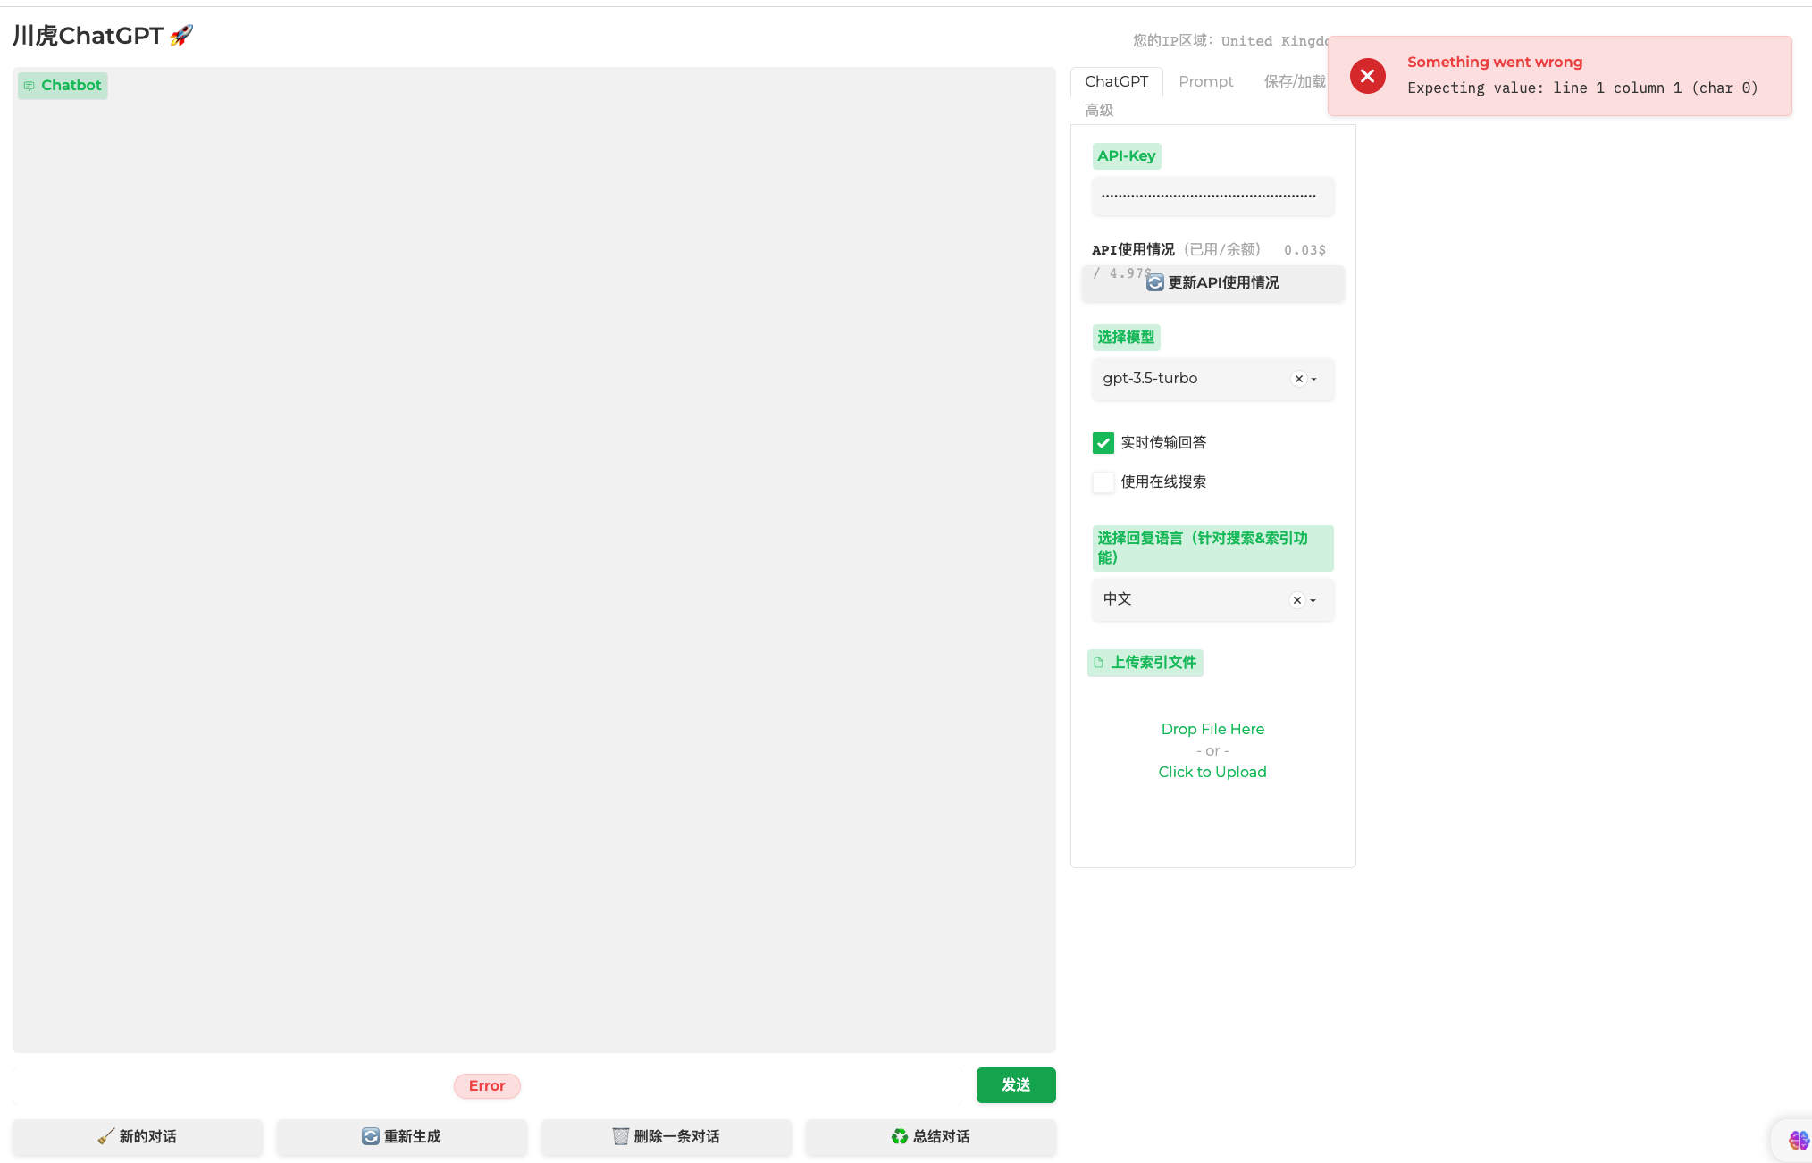
Task: Start a 新的对话 conversation
Action: (138, 1136)
